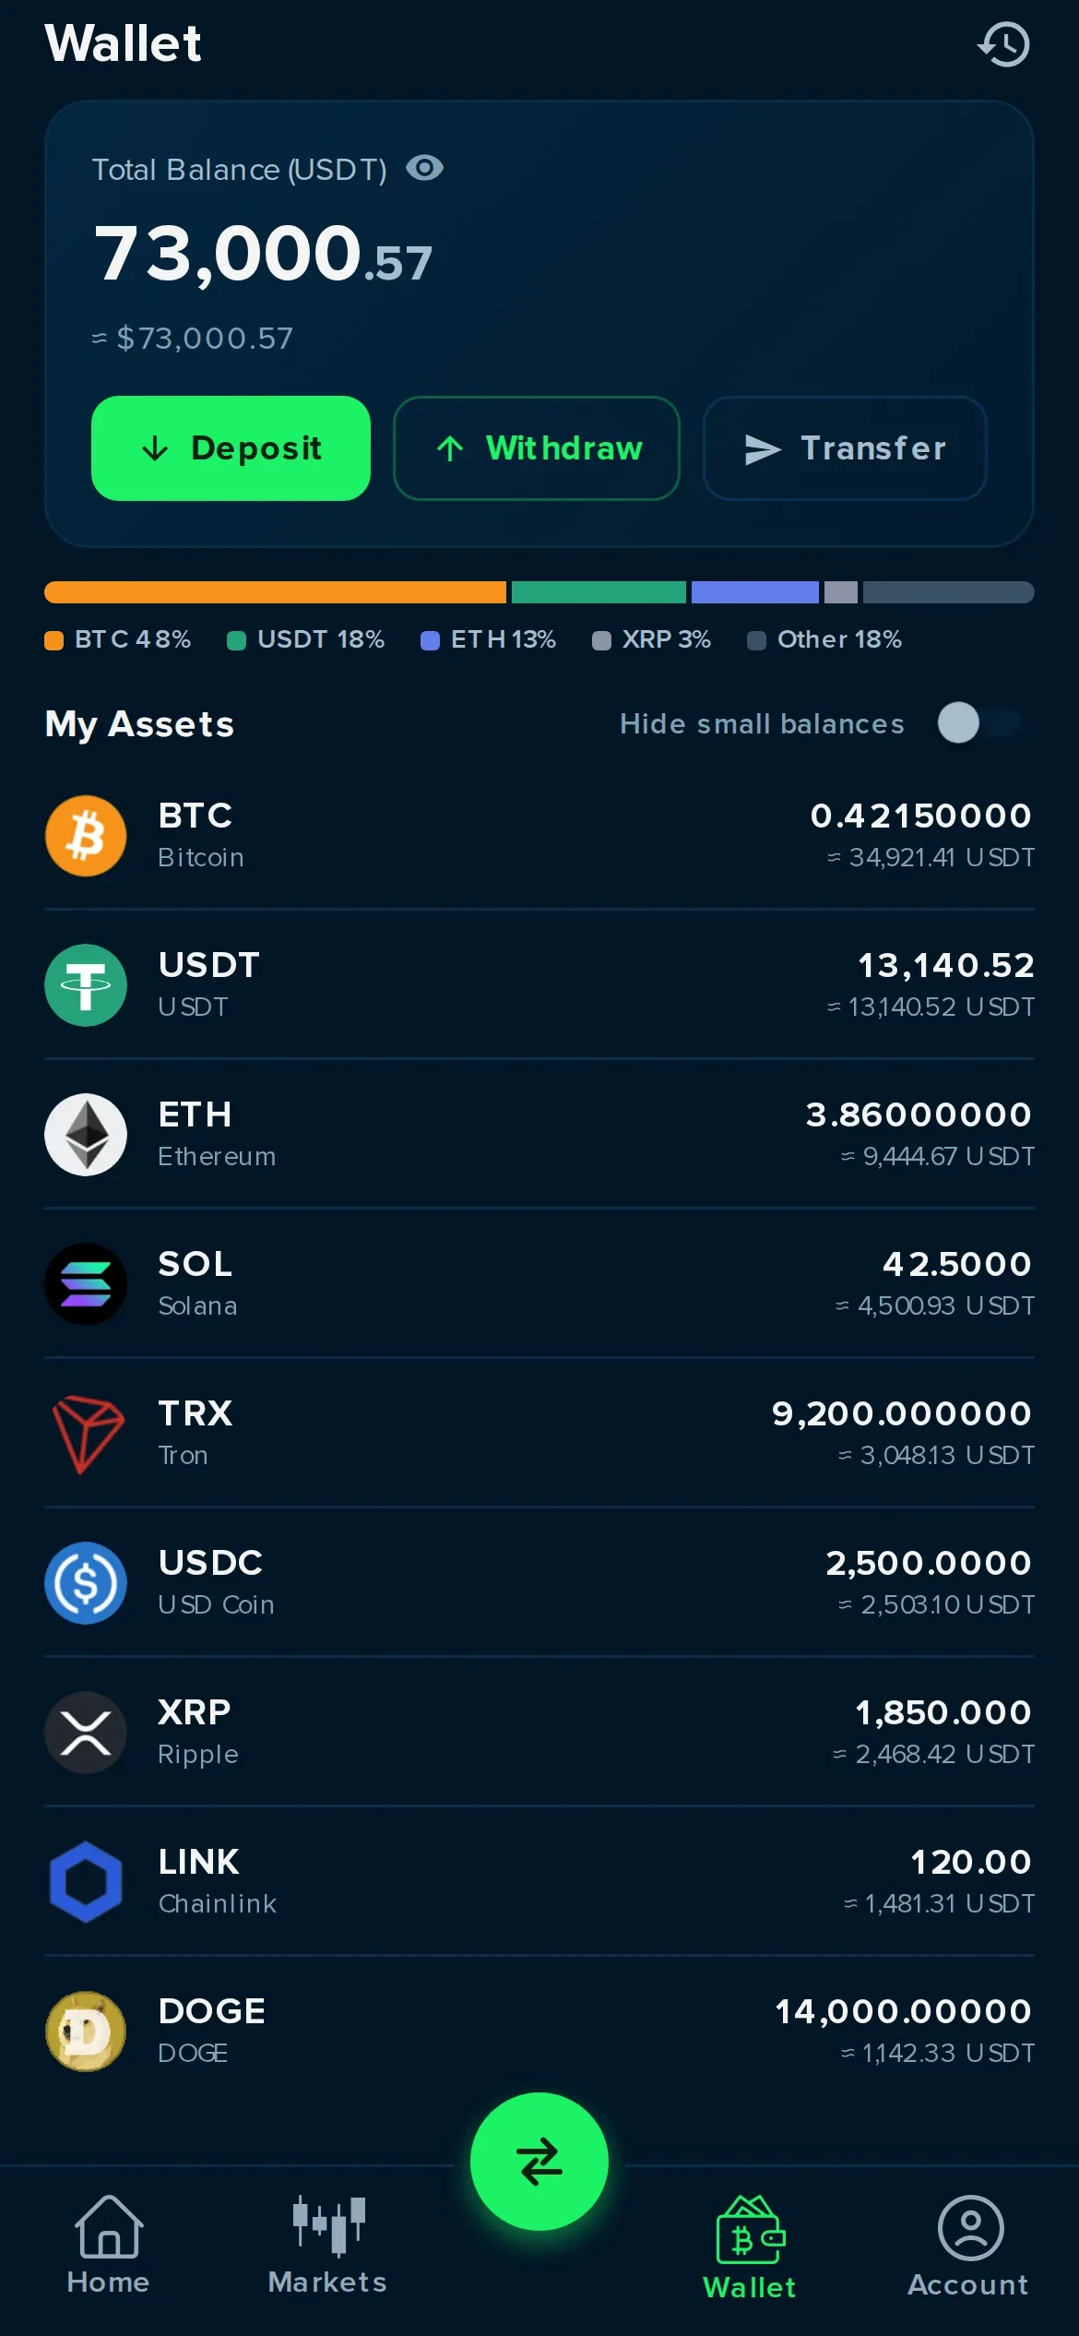Open the swap trade floating button
This screenshot has height=2336, width=1079.
(539, 2162)
